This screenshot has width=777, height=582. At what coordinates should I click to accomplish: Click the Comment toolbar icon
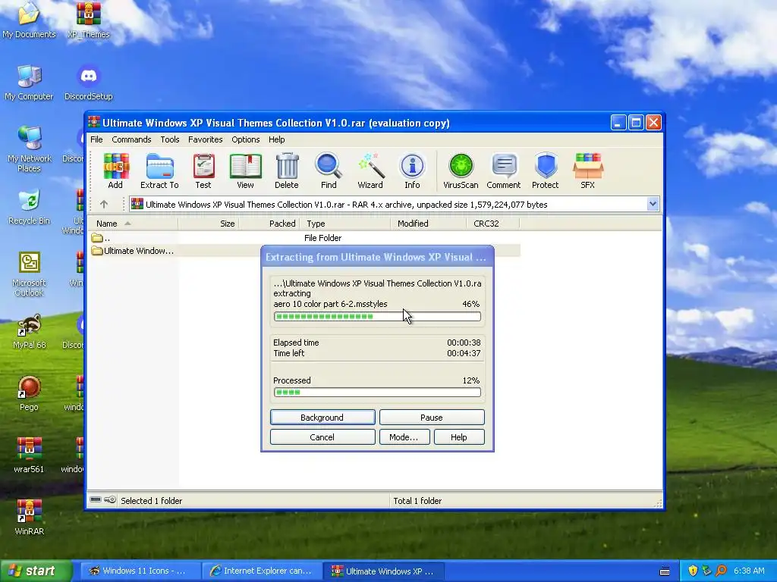pyautogui.click(x=504, y=171)
